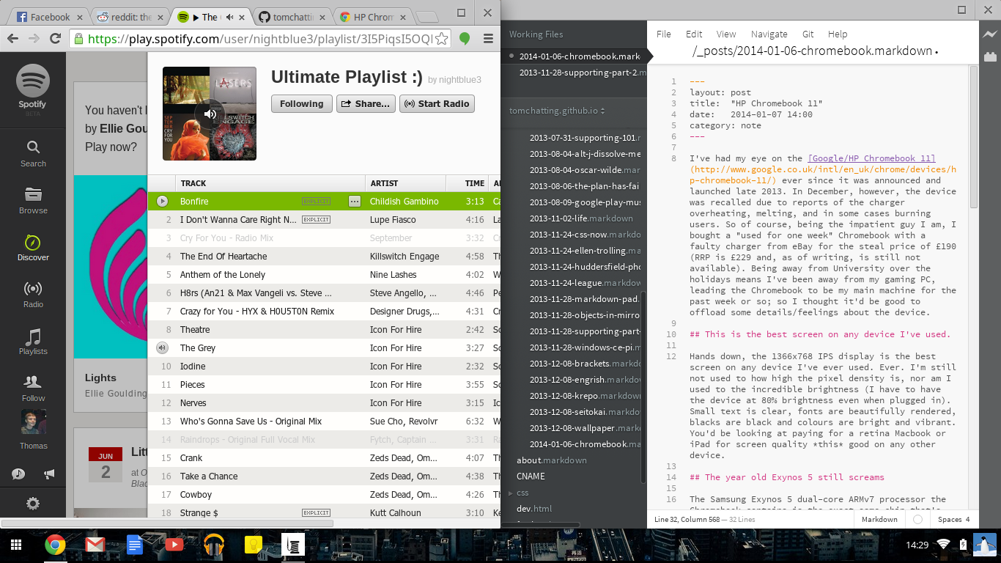The width and height of the screenshot is (1001, 563).
Task: Open Spotify settings gear icon
Action: (x=33, y=504)
